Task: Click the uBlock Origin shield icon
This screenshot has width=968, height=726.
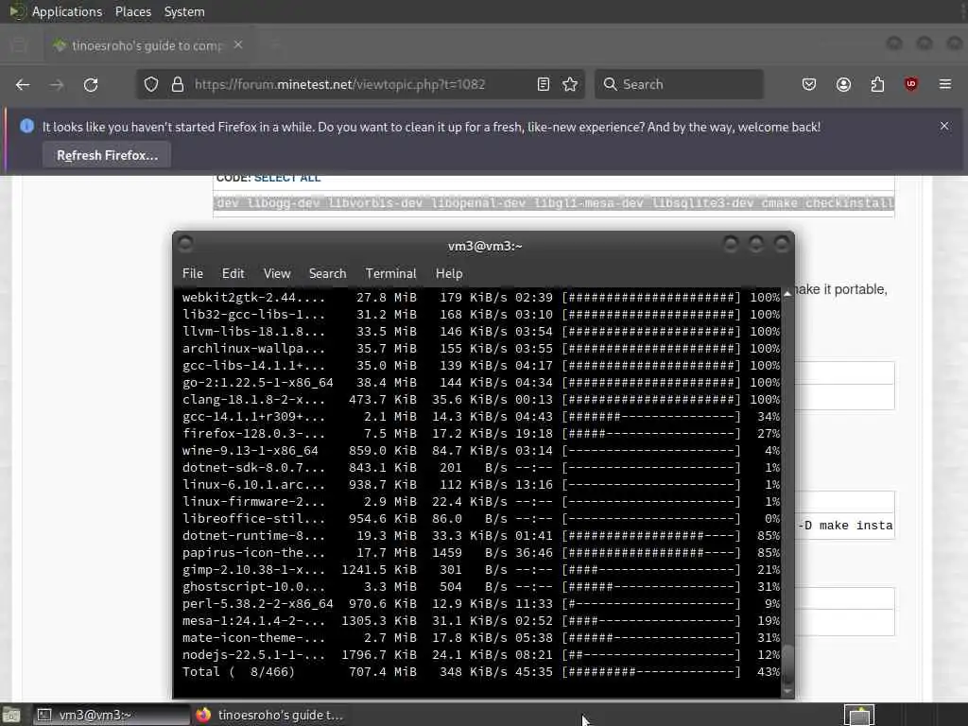Action: click(x=911, y=84)
